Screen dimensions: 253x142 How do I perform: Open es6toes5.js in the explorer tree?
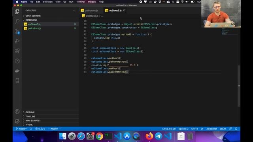click(x=50, y=24)
